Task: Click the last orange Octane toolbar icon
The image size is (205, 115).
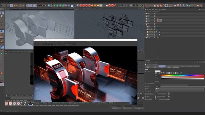Action: [101, 5]
